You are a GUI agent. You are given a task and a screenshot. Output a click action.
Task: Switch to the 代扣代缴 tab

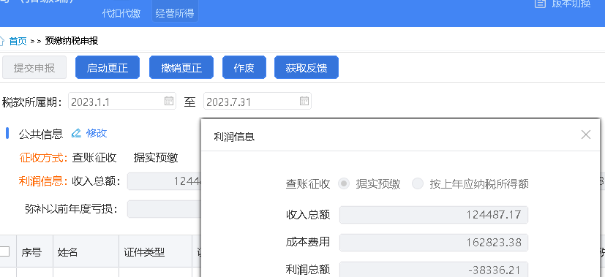(121, 13)
